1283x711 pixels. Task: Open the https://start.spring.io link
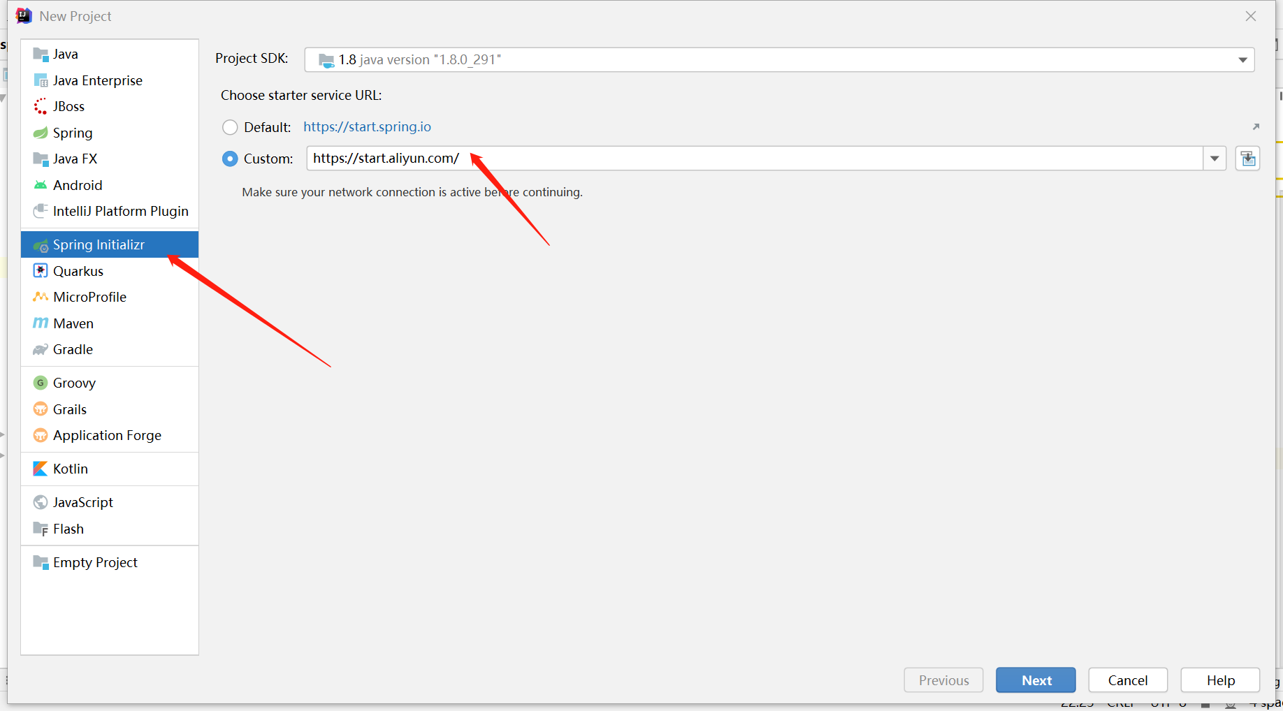[367, 126]
